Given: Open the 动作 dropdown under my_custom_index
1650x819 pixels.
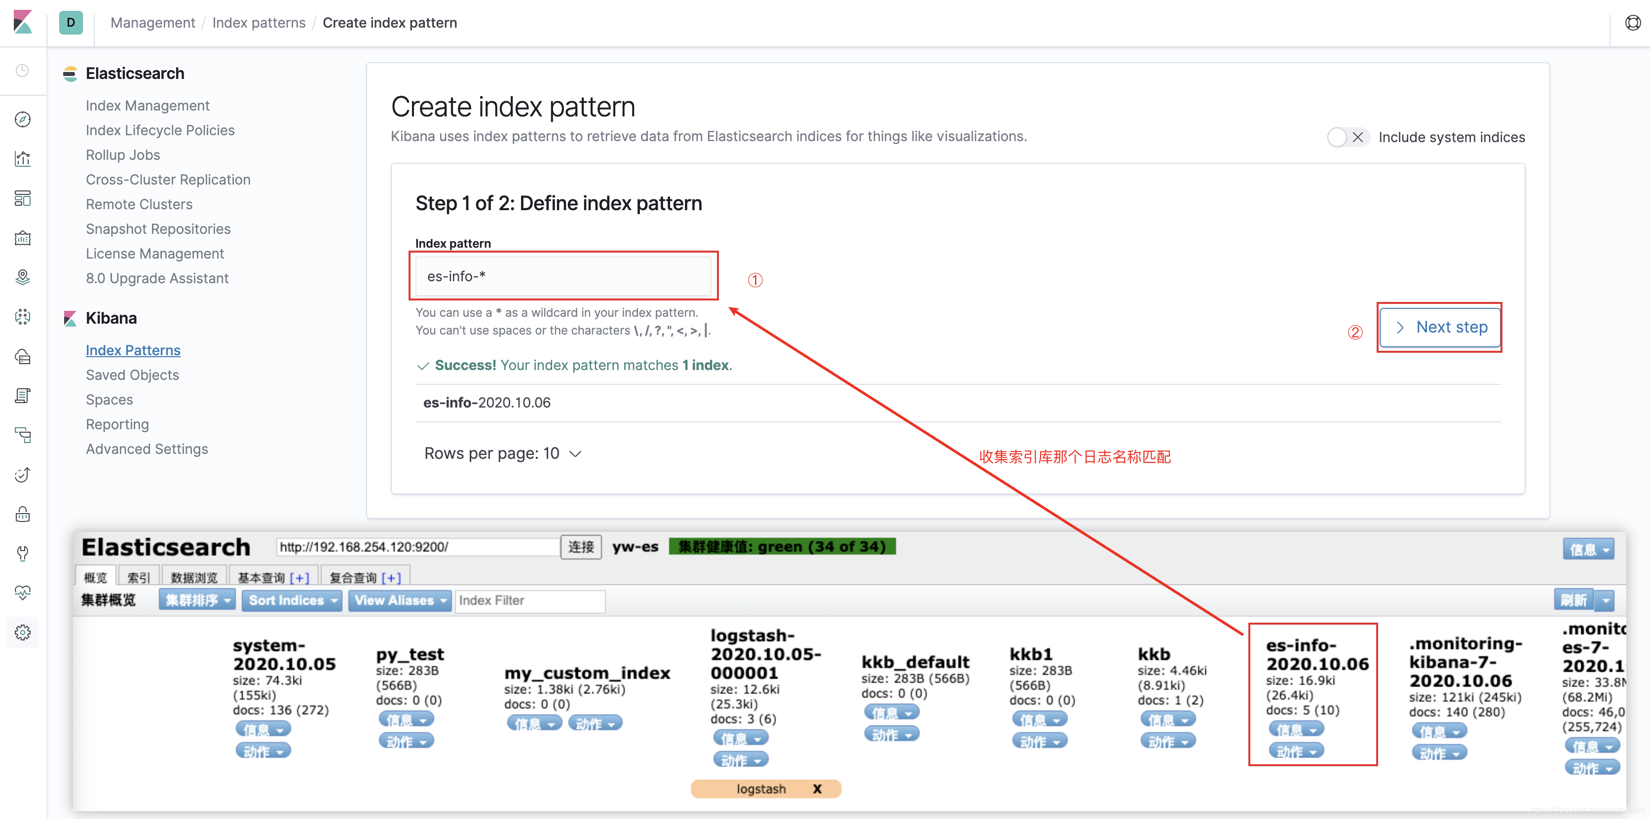Looking at the screenshot, I should 595,724.
